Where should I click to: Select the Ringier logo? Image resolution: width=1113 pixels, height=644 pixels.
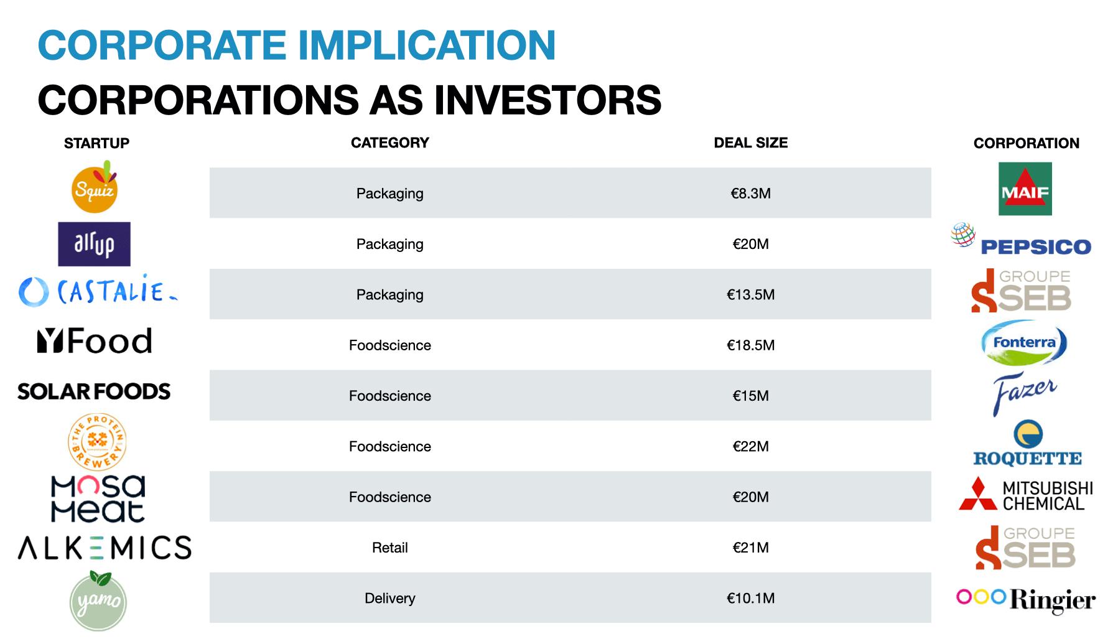point(1025,600)
